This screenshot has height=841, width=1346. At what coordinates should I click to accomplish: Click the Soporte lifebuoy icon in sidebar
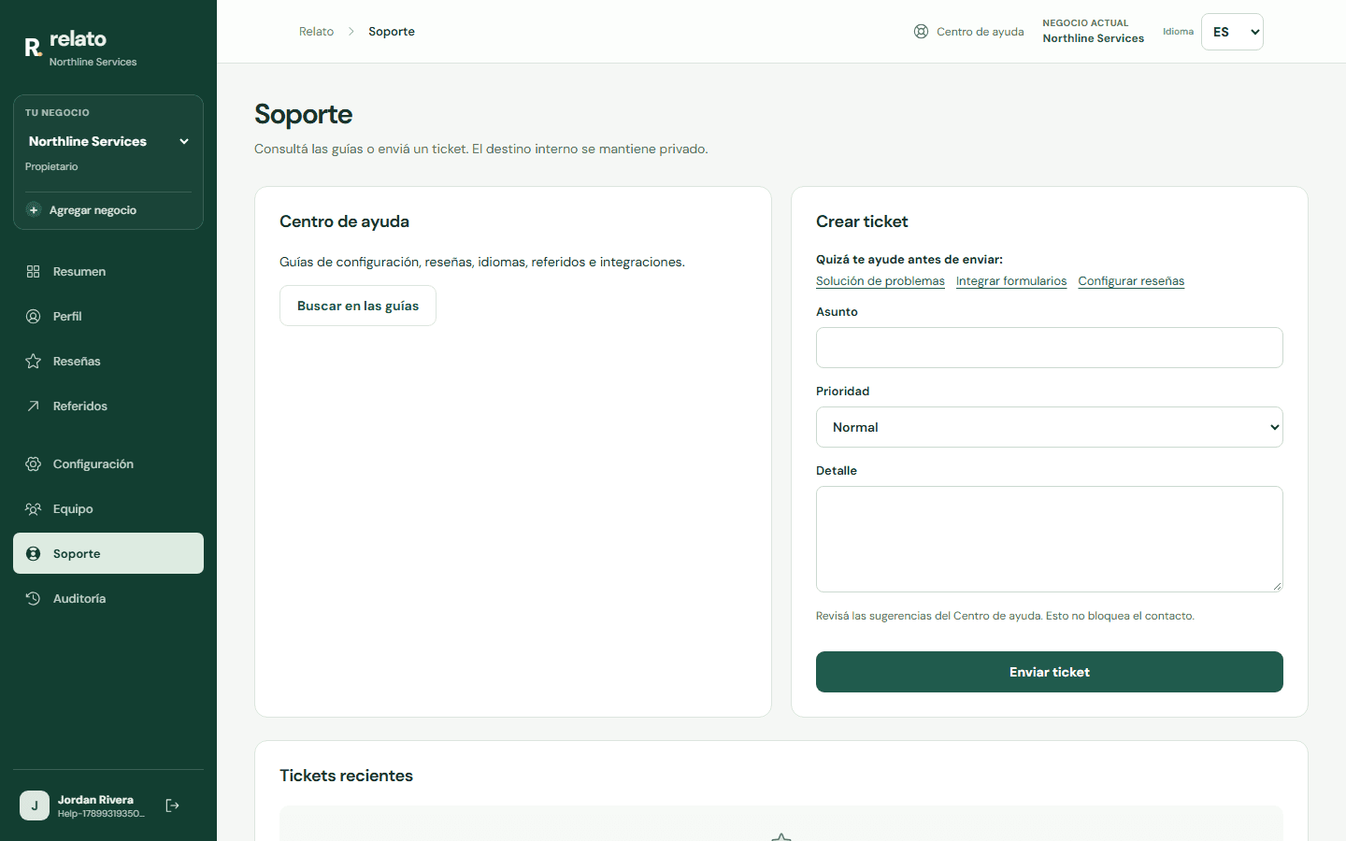34,554
